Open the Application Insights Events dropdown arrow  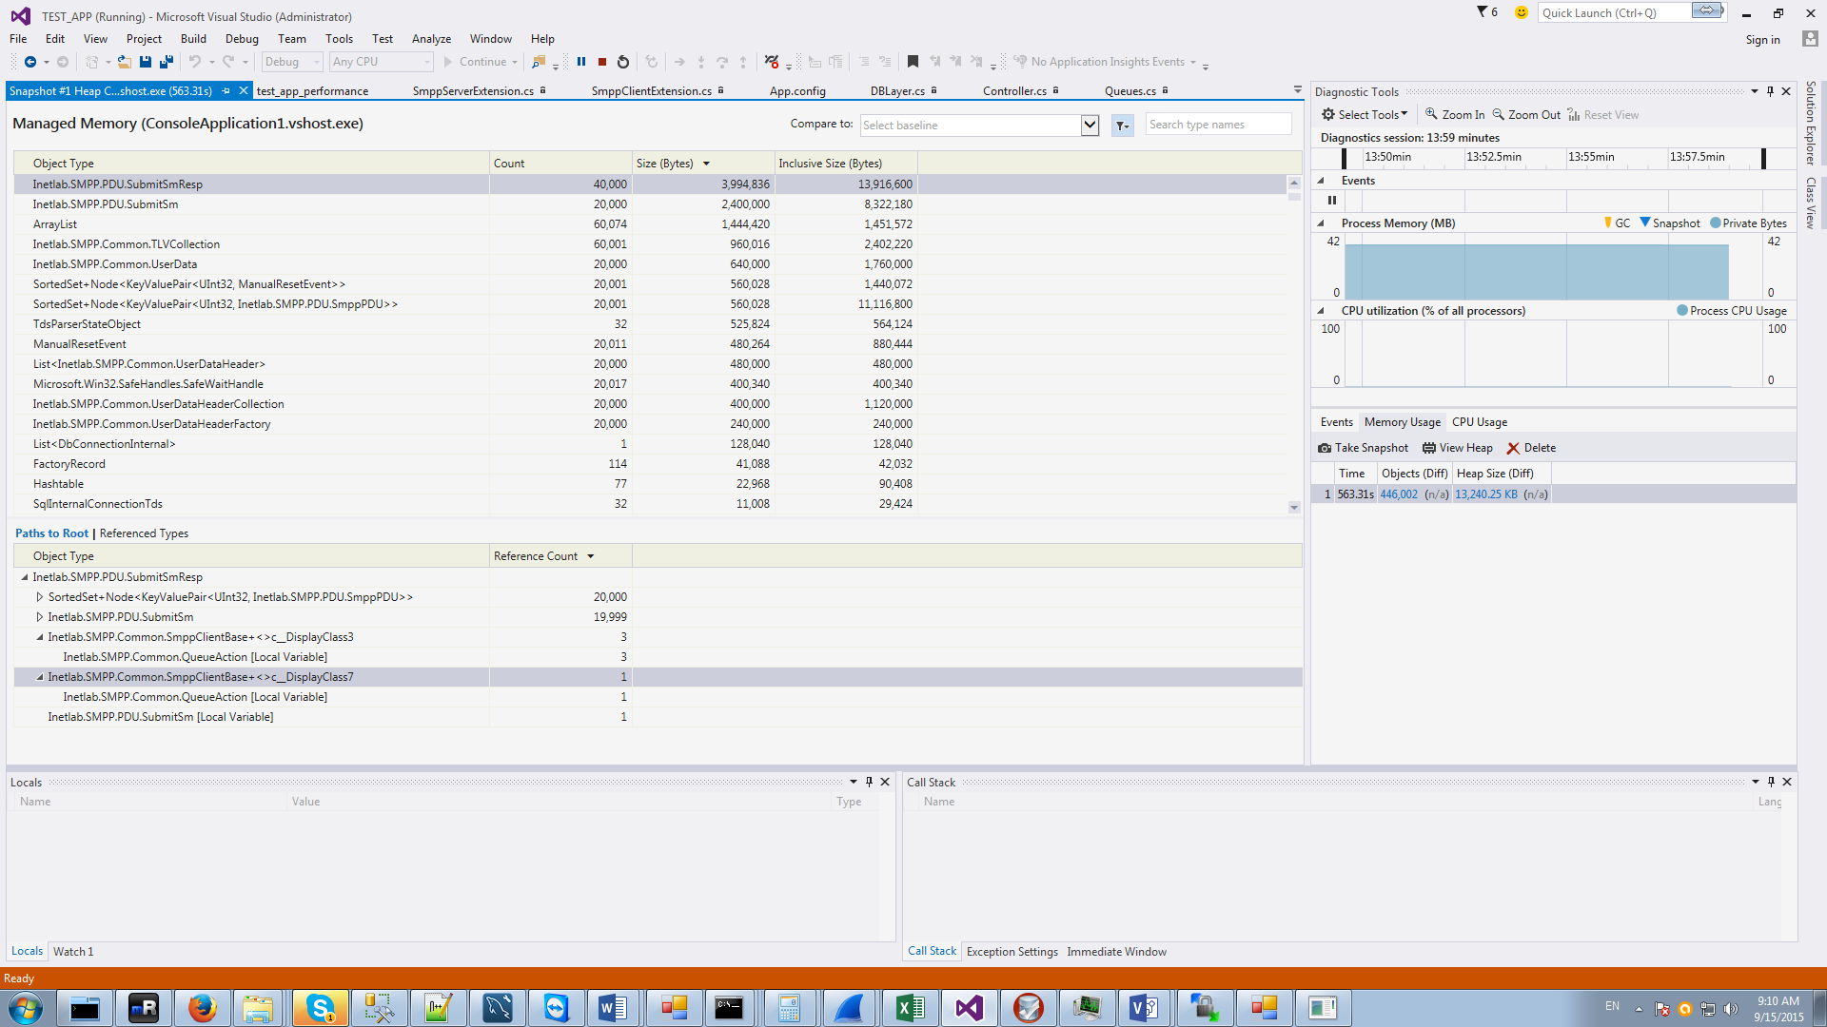pyautogui.click(x=1193, y=63)
